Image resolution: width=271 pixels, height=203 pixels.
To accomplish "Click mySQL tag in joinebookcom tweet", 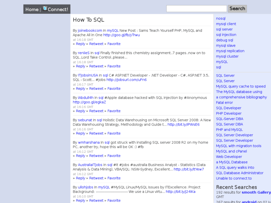I will (x=113, y=31).
